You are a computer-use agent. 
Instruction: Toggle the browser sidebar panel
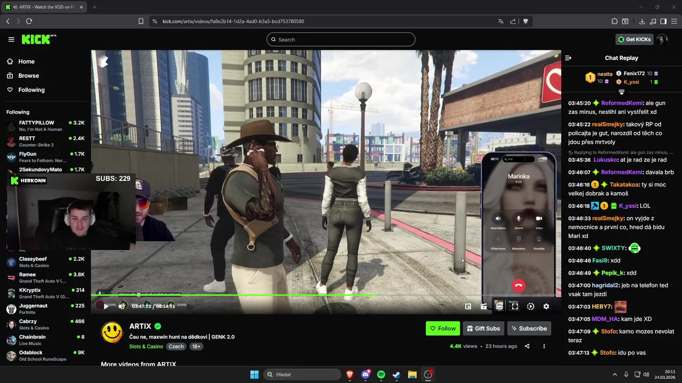click(663, 21)
